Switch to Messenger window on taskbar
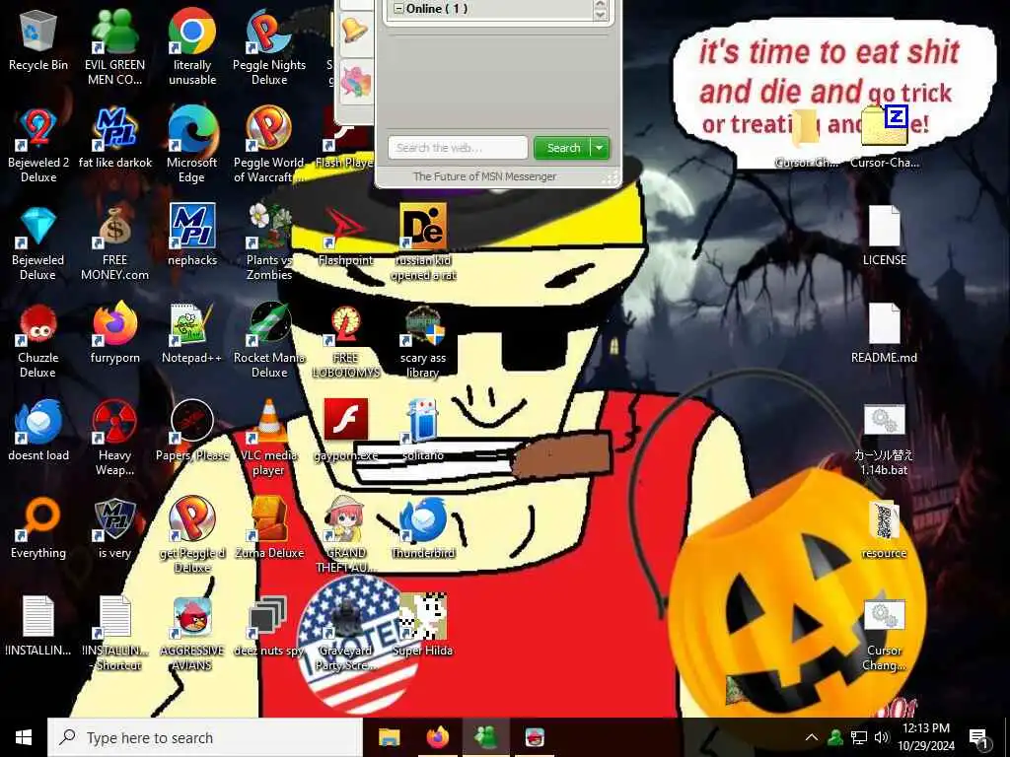 (x=486, y=737)
